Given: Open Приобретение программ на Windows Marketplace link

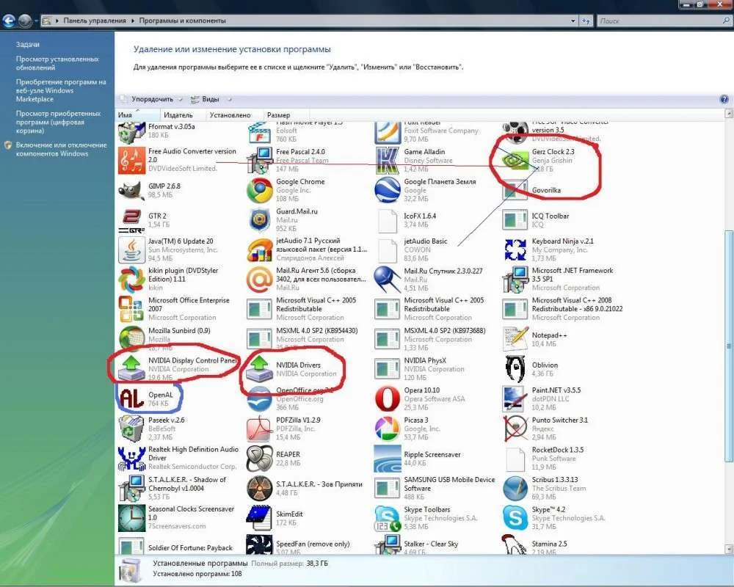Looking at the screenshot, I should click(x=61, y=90).
